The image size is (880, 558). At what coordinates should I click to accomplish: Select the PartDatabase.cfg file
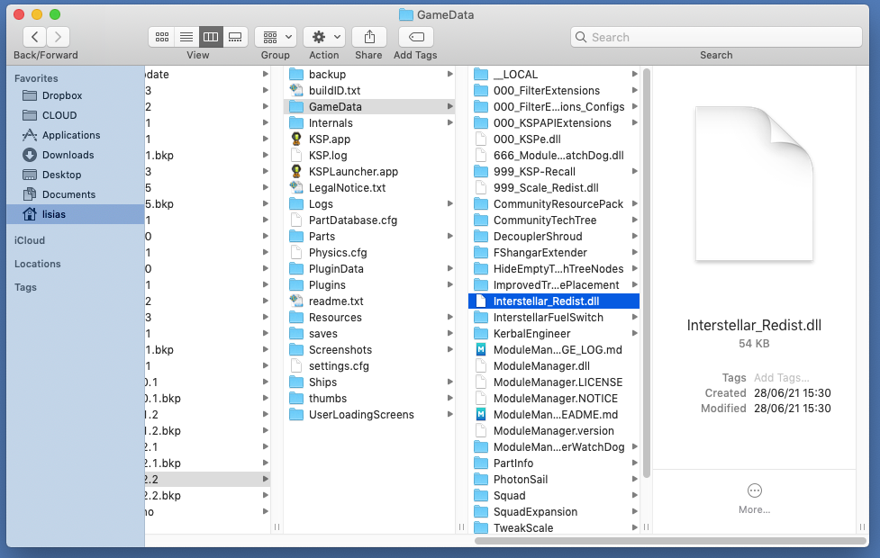[x=369, y=220]
